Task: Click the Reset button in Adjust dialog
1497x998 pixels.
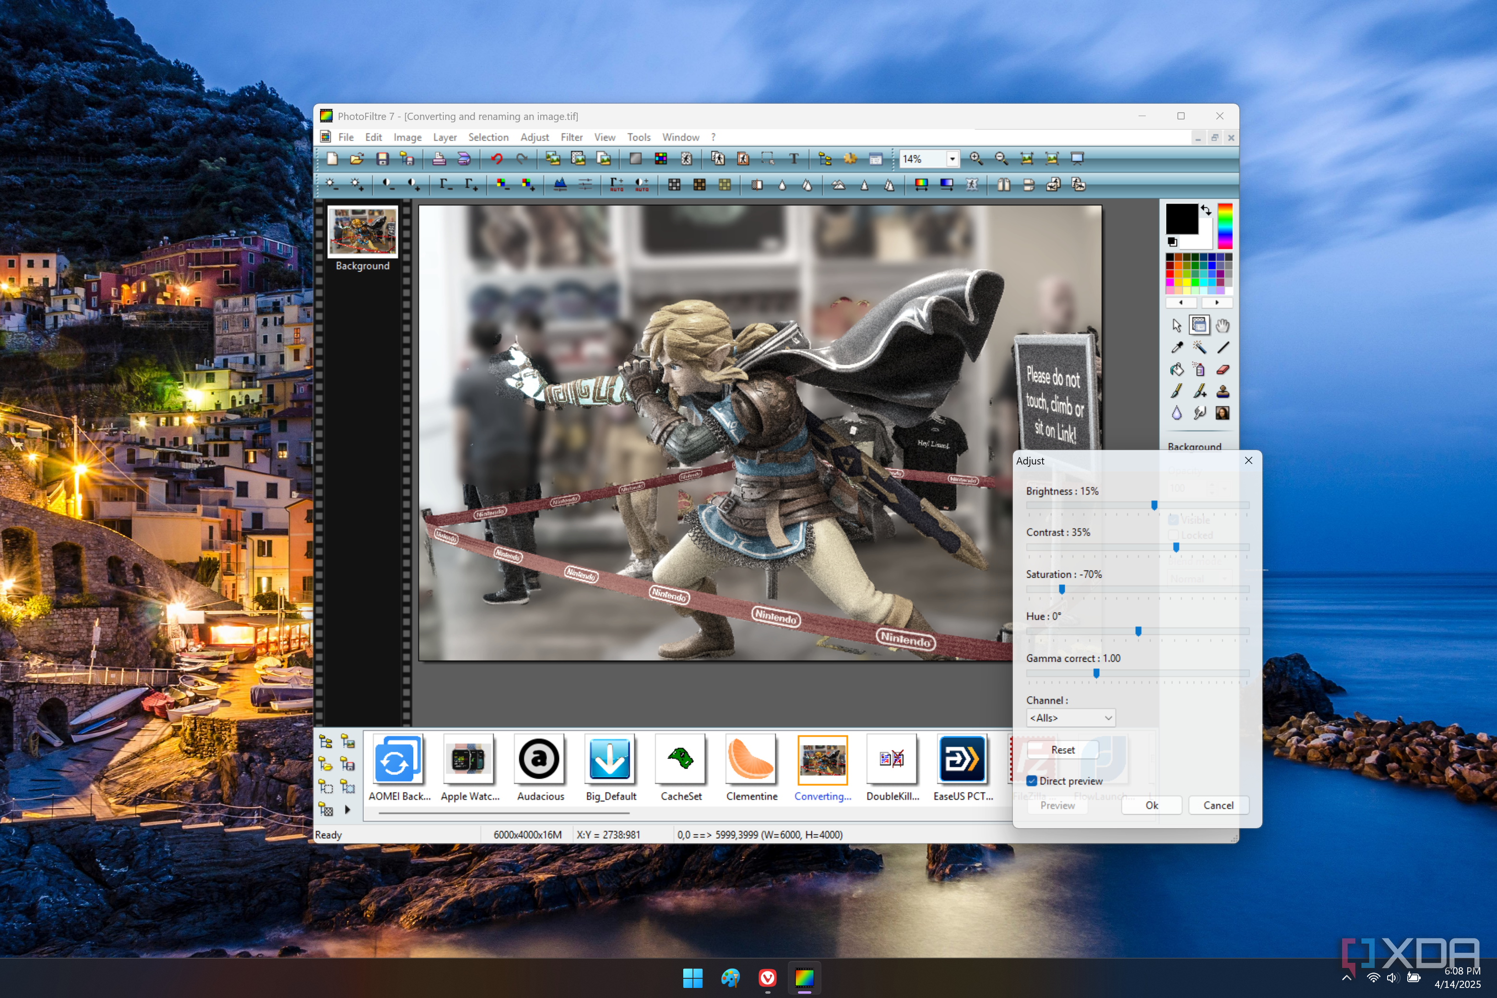Action: click(x=1063, y=750)
